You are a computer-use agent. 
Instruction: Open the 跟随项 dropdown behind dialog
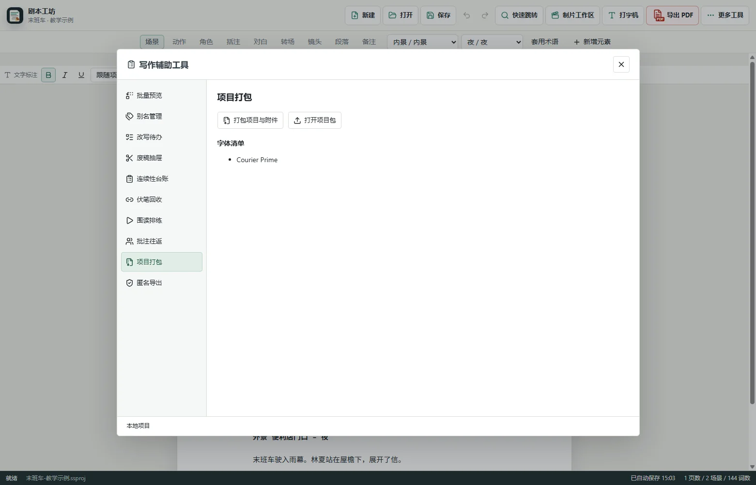click(x=104, y=75)
